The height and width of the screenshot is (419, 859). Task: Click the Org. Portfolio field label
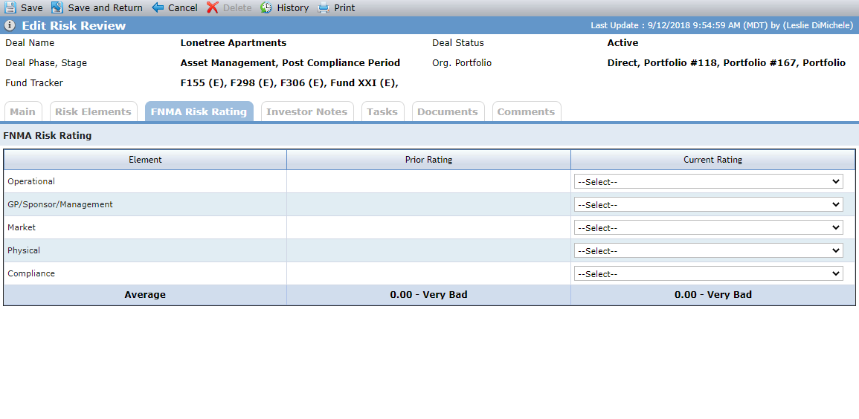tap(462, 63)
